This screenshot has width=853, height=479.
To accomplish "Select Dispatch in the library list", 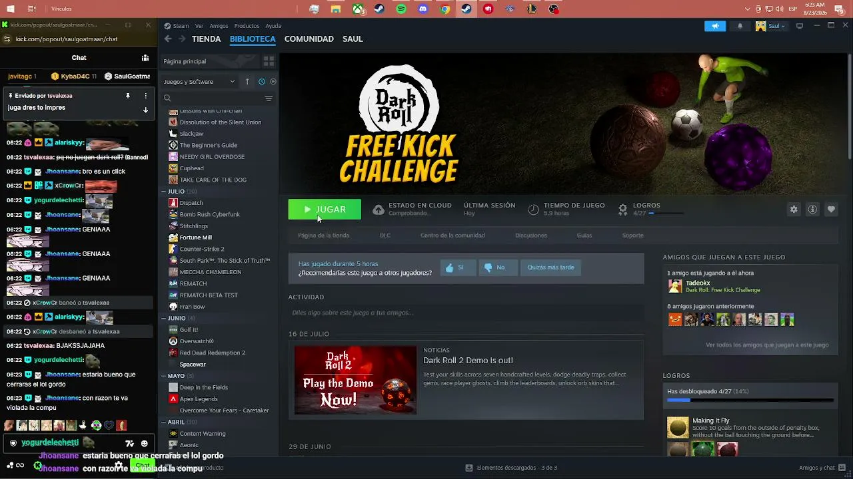I will point(191,203).
